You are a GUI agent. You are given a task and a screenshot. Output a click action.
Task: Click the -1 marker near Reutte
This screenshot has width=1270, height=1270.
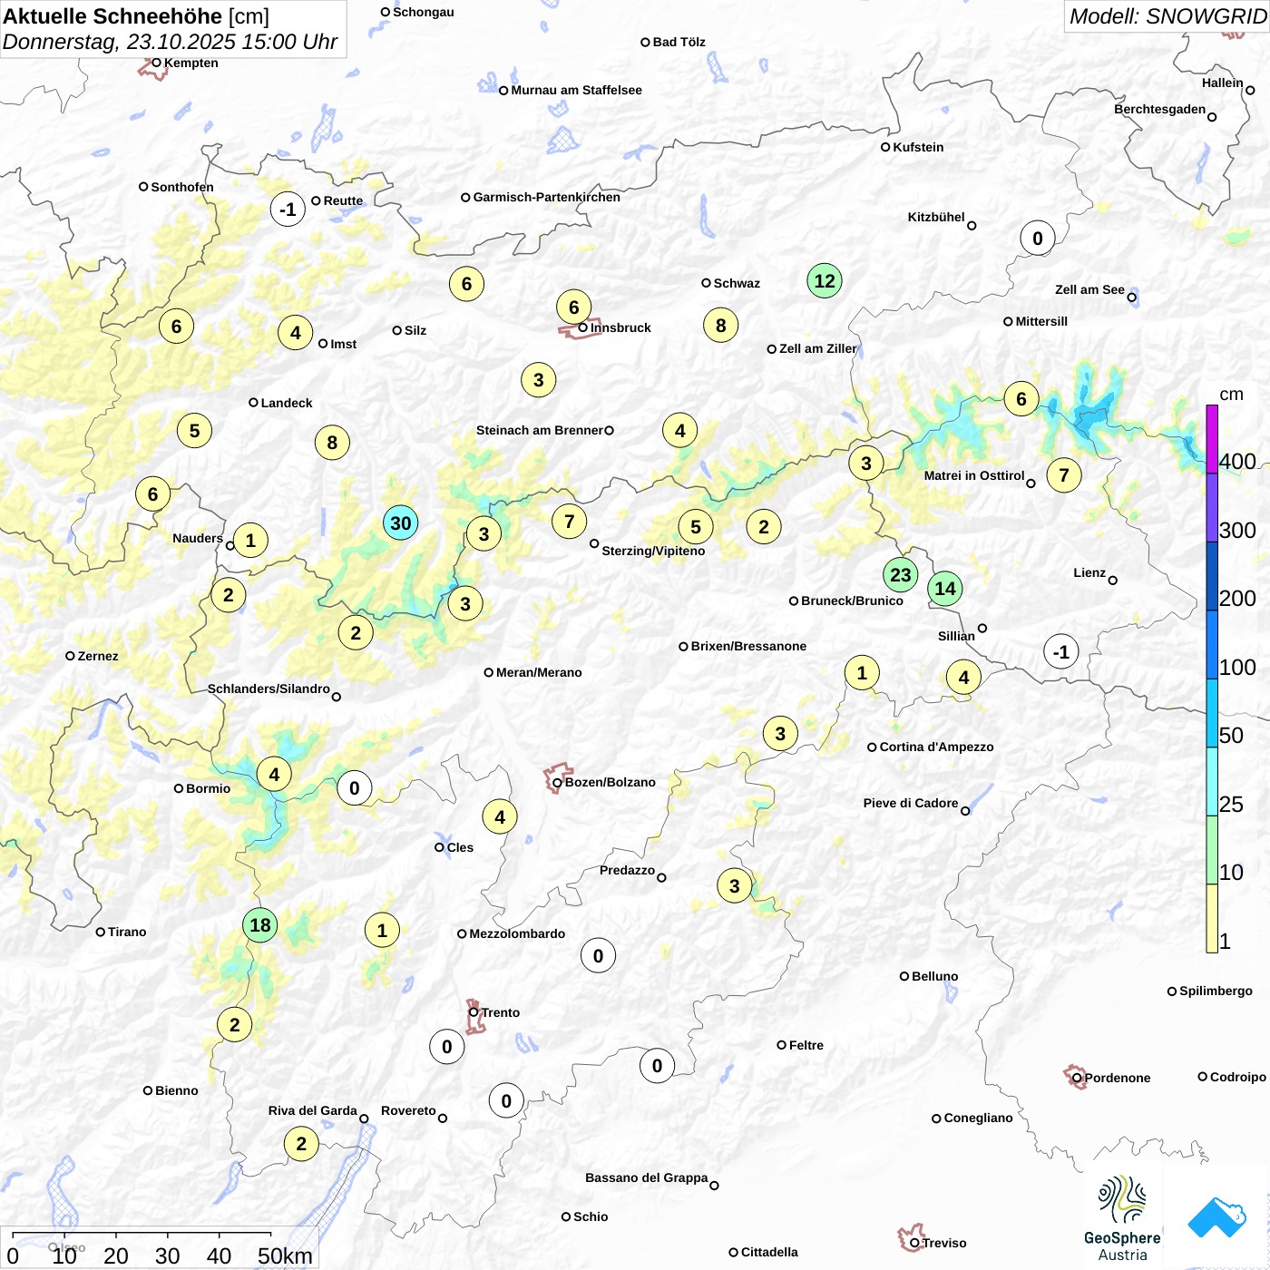click(x=288, y=209)
